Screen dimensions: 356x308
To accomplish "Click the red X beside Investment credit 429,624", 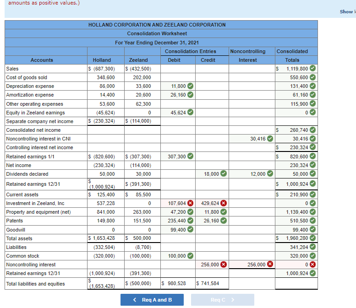I will (x=224, y=203).
